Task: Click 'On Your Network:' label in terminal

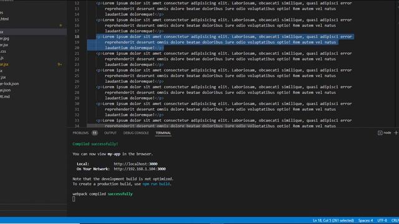Action: point(93,169)
